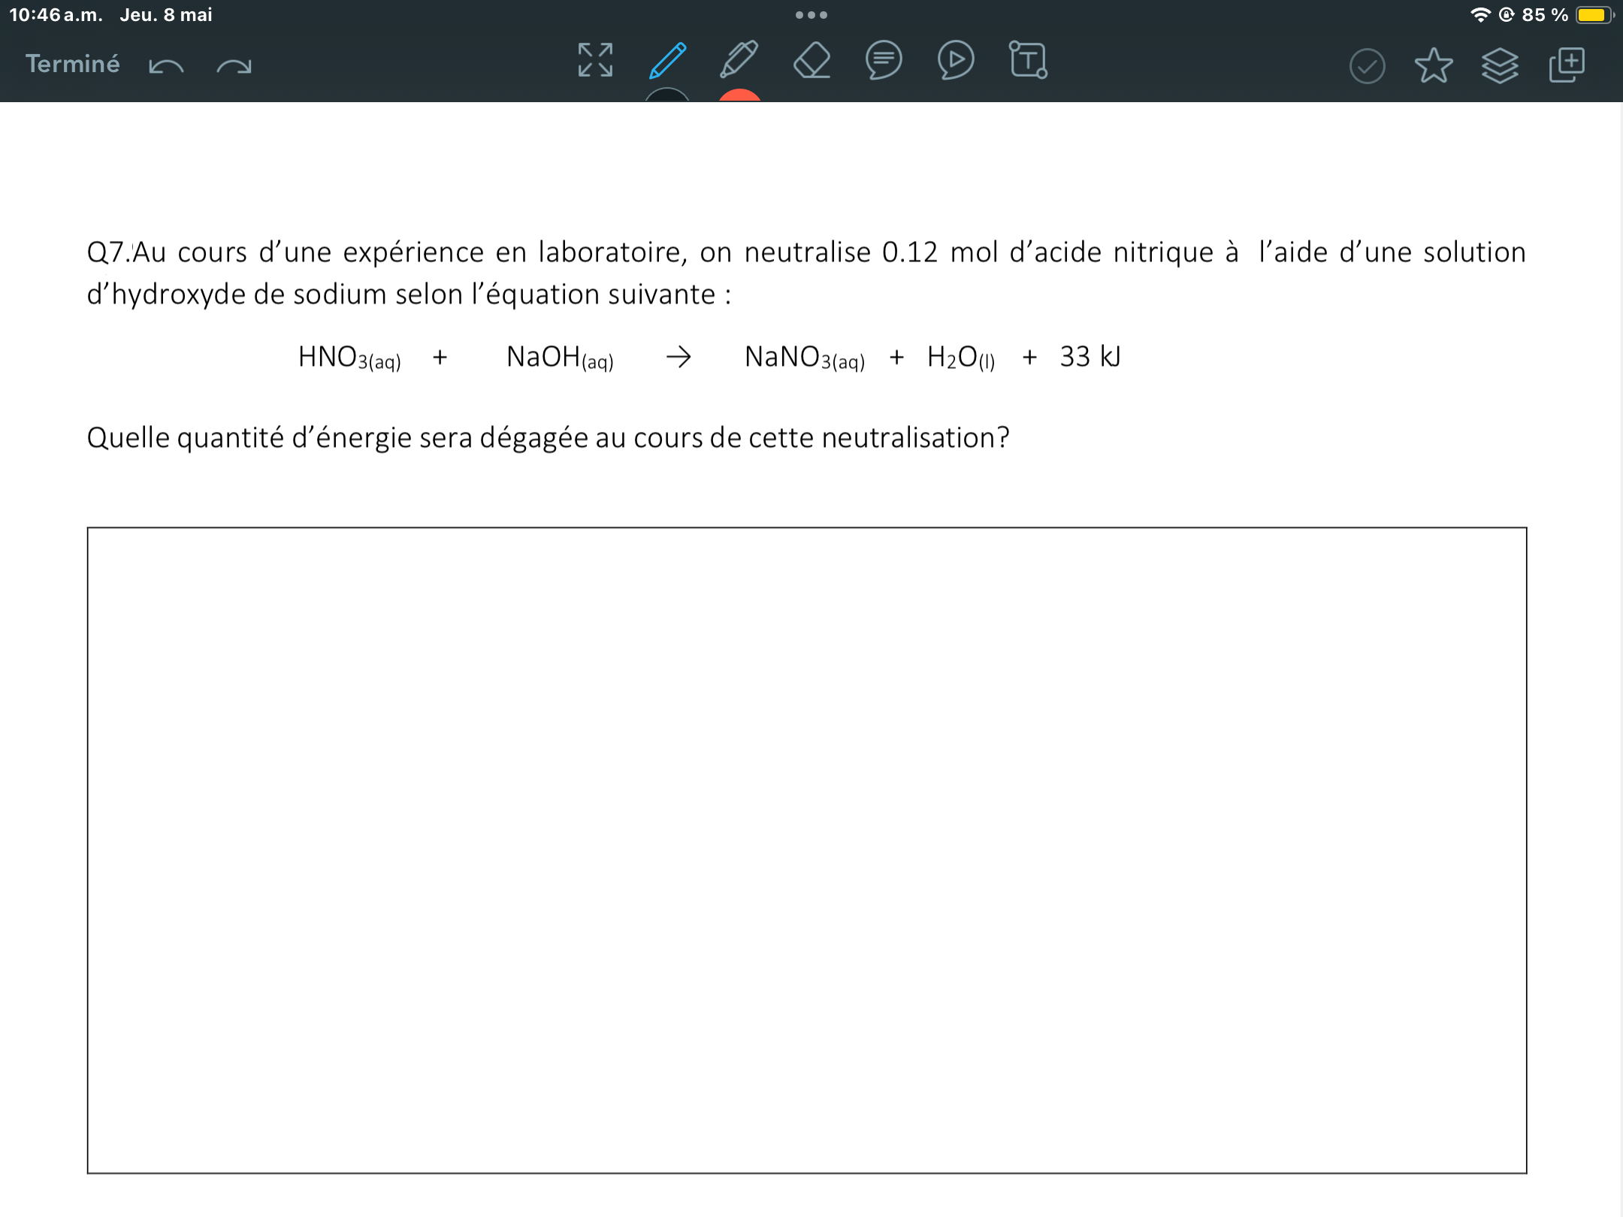
Task: Redo the last undone stroke
Action: (234, 66)
